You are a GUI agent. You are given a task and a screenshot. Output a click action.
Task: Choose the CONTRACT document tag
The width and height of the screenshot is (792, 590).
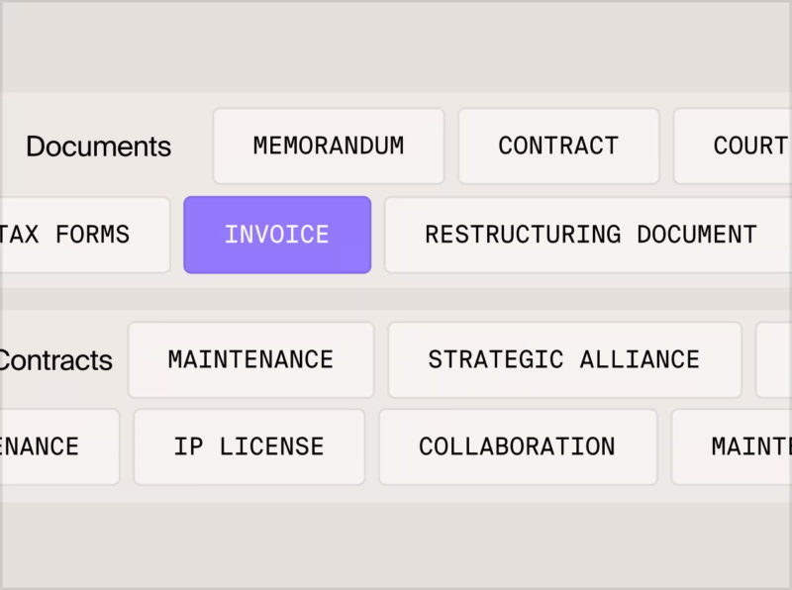558,147
